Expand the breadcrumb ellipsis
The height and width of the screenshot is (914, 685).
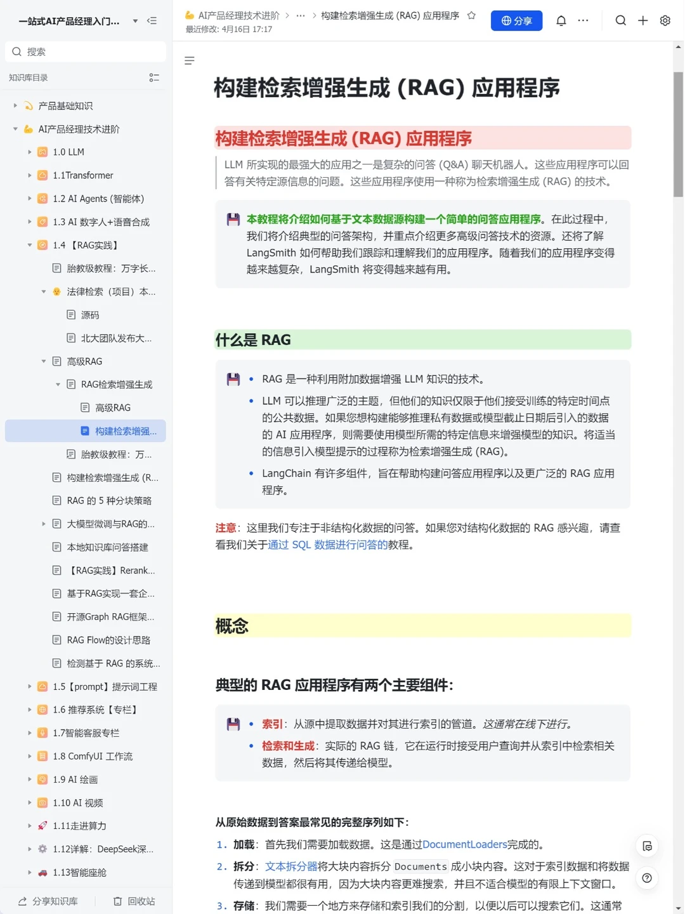point(301,15)
